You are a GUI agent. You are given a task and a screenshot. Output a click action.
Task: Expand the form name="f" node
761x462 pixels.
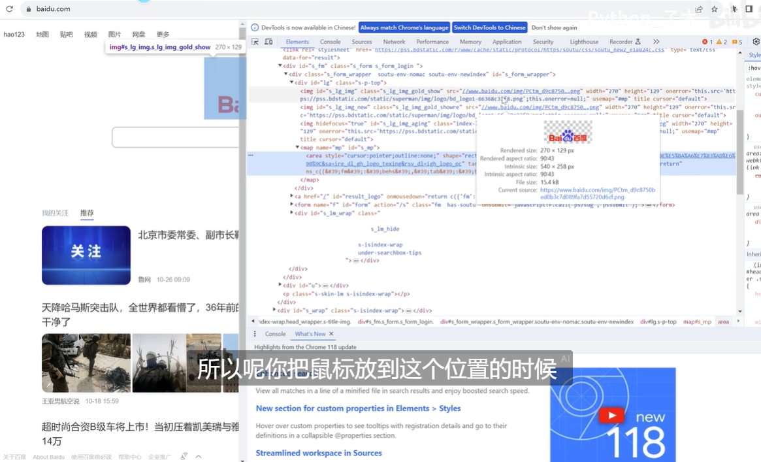[x=292, y=205]
